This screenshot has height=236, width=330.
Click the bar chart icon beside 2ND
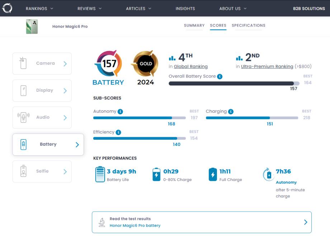(x=239, y=58)
